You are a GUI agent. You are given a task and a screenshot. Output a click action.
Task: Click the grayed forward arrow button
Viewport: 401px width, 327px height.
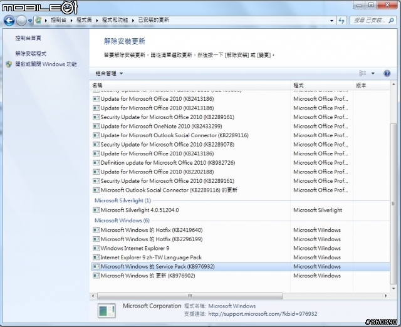tap(21, 21)
